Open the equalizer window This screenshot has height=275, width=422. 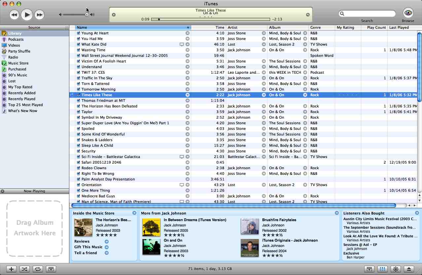382,269
